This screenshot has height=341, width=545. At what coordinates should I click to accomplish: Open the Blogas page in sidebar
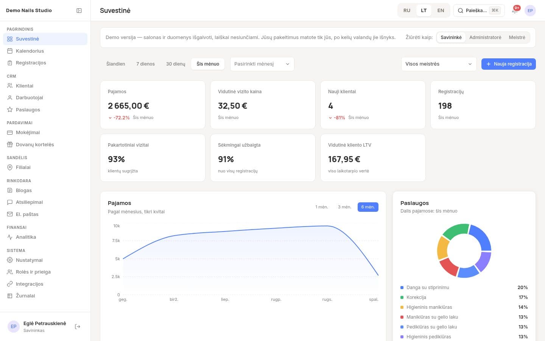click(x=45, y=190)
